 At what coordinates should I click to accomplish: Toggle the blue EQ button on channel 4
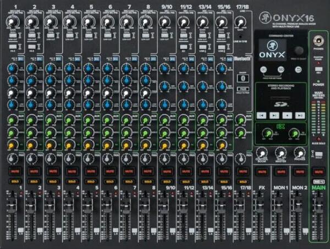(78, 59)
